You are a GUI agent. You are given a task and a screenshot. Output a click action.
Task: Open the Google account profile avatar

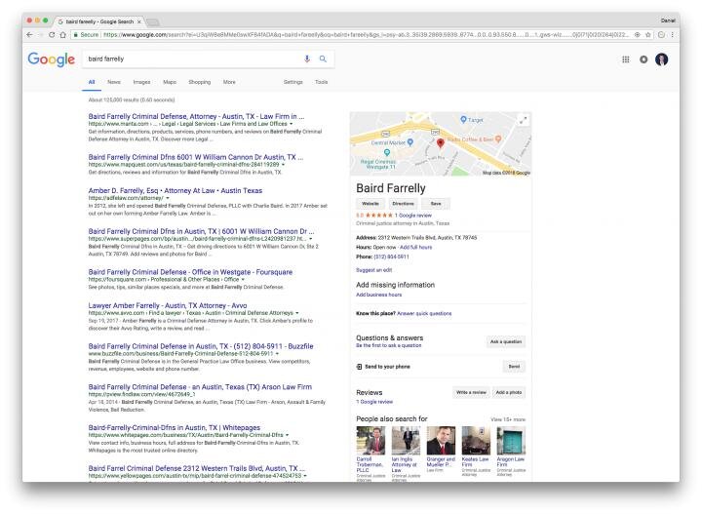pos(662,59)
